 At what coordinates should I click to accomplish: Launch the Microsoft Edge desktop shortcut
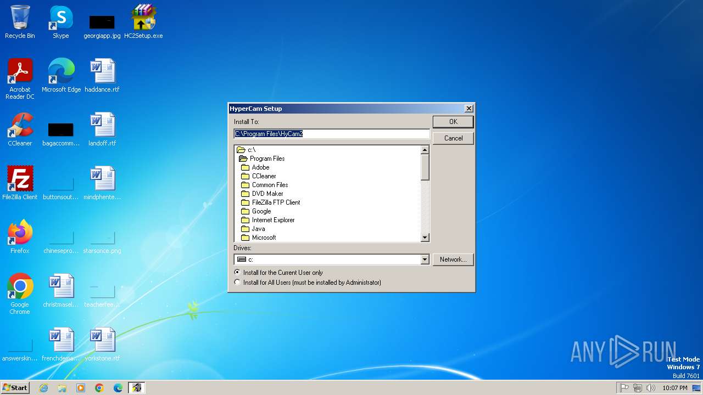tap(61, 76)
